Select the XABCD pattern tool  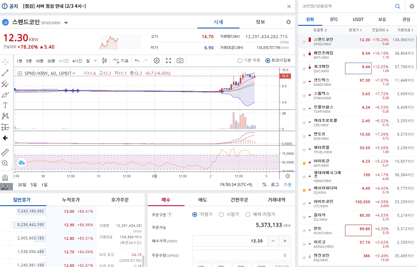point(5,116)
